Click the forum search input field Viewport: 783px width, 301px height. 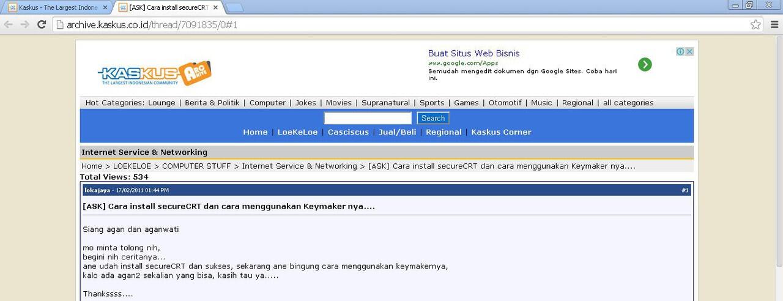pyautogui.click(x=368, y=118)
